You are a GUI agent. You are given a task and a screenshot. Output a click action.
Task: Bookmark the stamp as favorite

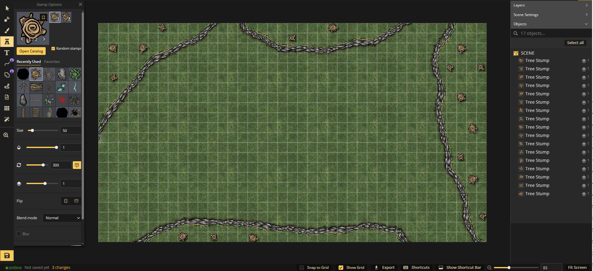[43, 18]
